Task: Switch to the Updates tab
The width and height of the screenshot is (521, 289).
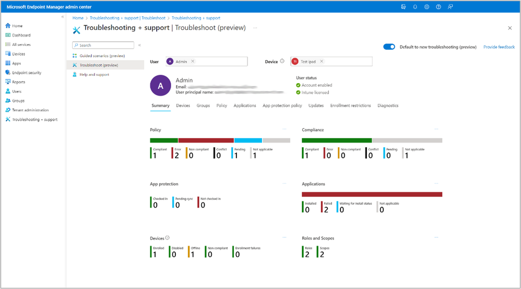Action: 316,106
